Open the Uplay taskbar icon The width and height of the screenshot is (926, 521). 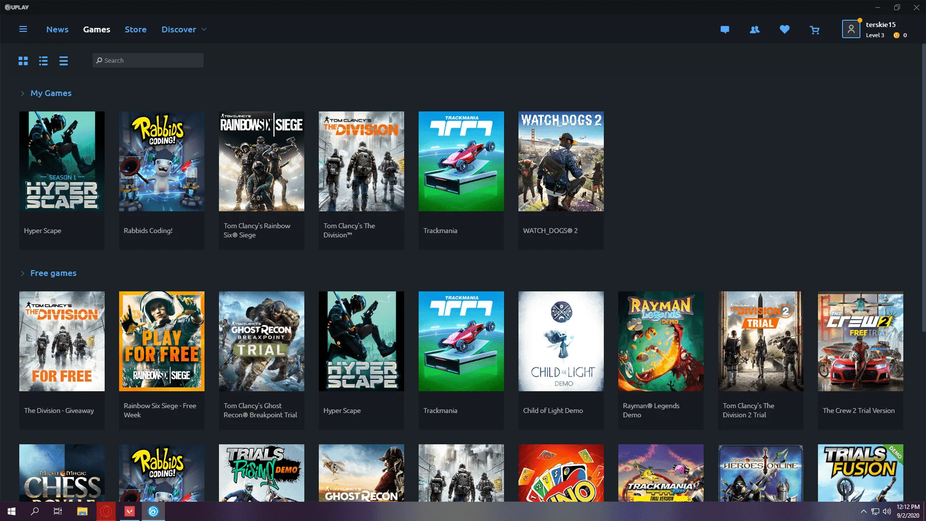coord(153,511)
